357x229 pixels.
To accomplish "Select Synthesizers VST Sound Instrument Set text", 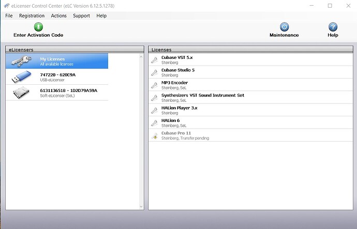I will click(203, 95).
